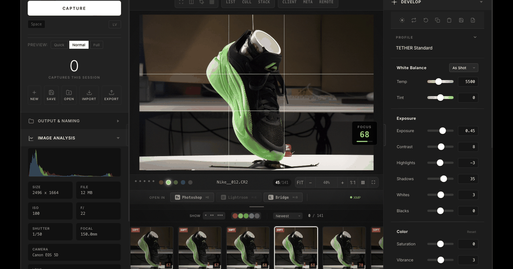Screen dimensions: 513x269
Task: Filter by the red color label in SHOW bar
Action: click(235, 216)
